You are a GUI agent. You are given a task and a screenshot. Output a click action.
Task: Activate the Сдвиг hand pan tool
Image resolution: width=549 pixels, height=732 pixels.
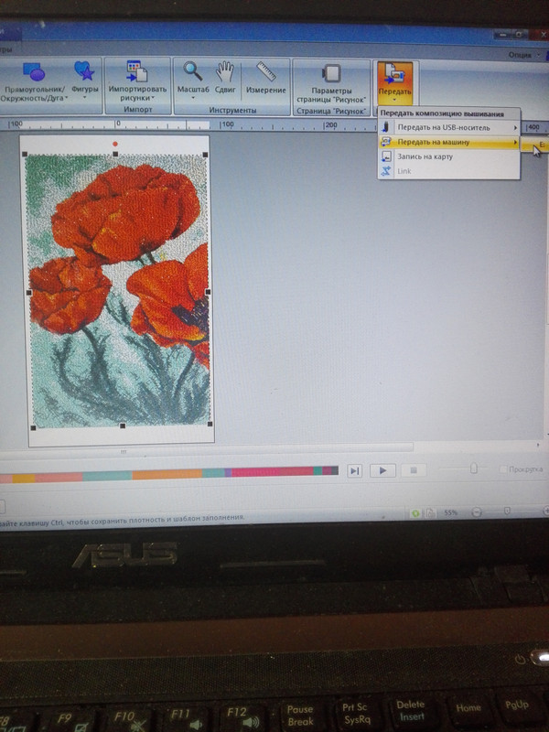click(224, 71)
